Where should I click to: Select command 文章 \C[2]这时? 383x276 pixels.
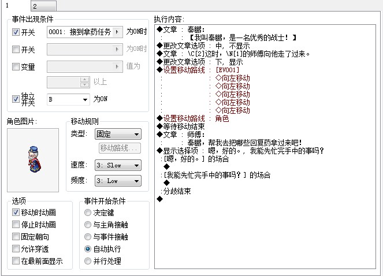[x=233, y=54]
